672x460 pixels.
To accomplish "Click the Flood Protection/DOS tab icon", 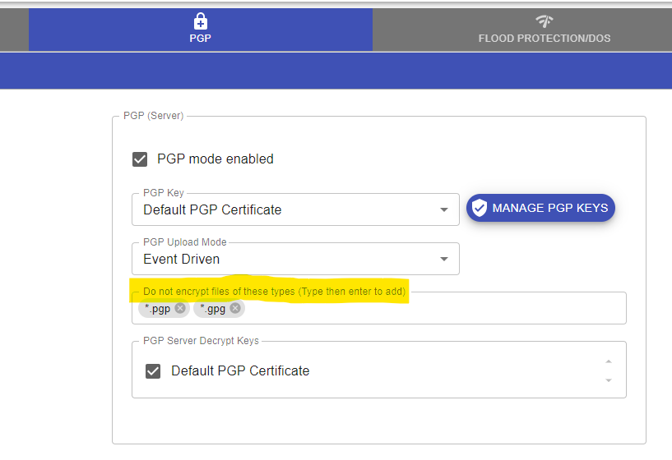I will point(544,22).
